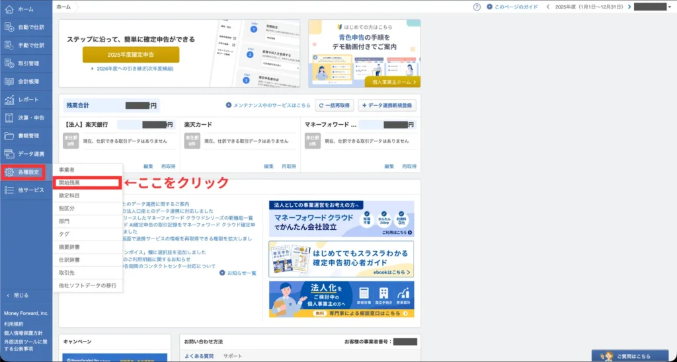Open 確定申告初心者ガイド ebook banner
Image resolution: width=677 pixels, height=362 pixels.
point(341,259)
